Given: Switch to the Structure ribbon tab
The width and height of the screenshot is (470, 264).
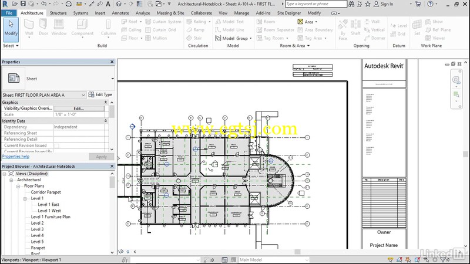Looking at the screenshot, I should 58,13.
